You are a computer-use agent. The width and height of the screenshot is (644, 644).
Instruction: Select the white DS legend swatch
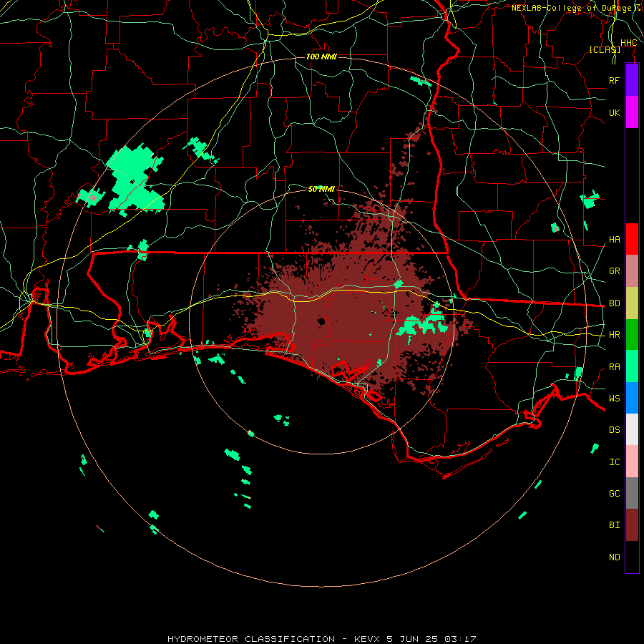click(x=632, y=429)
